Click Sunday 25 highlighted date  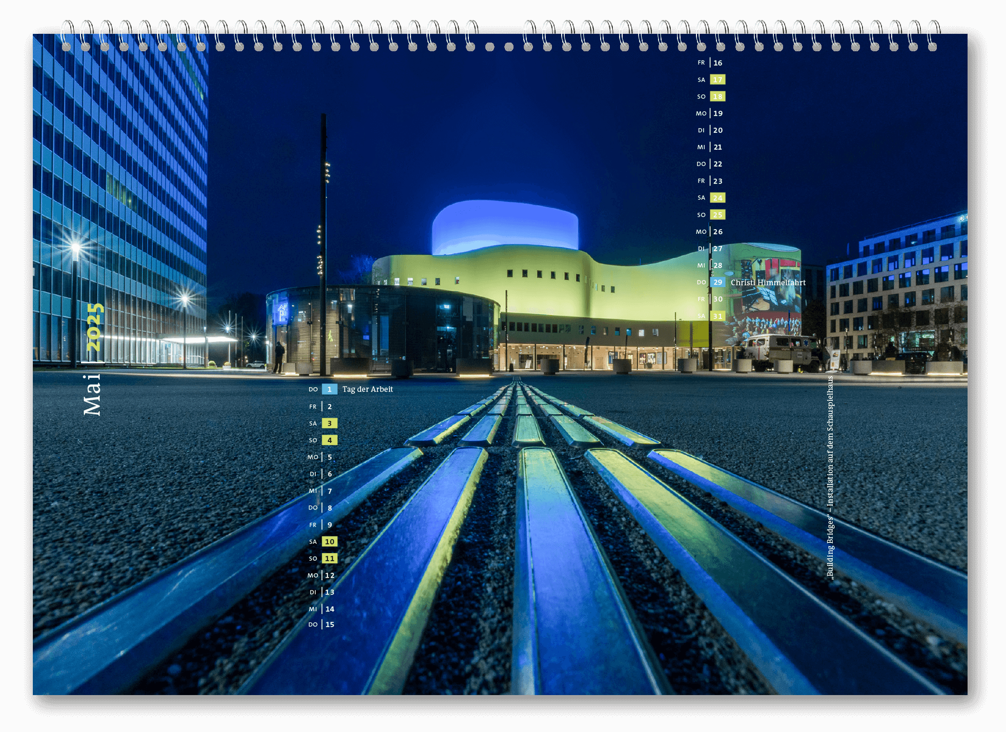point(717,215)
